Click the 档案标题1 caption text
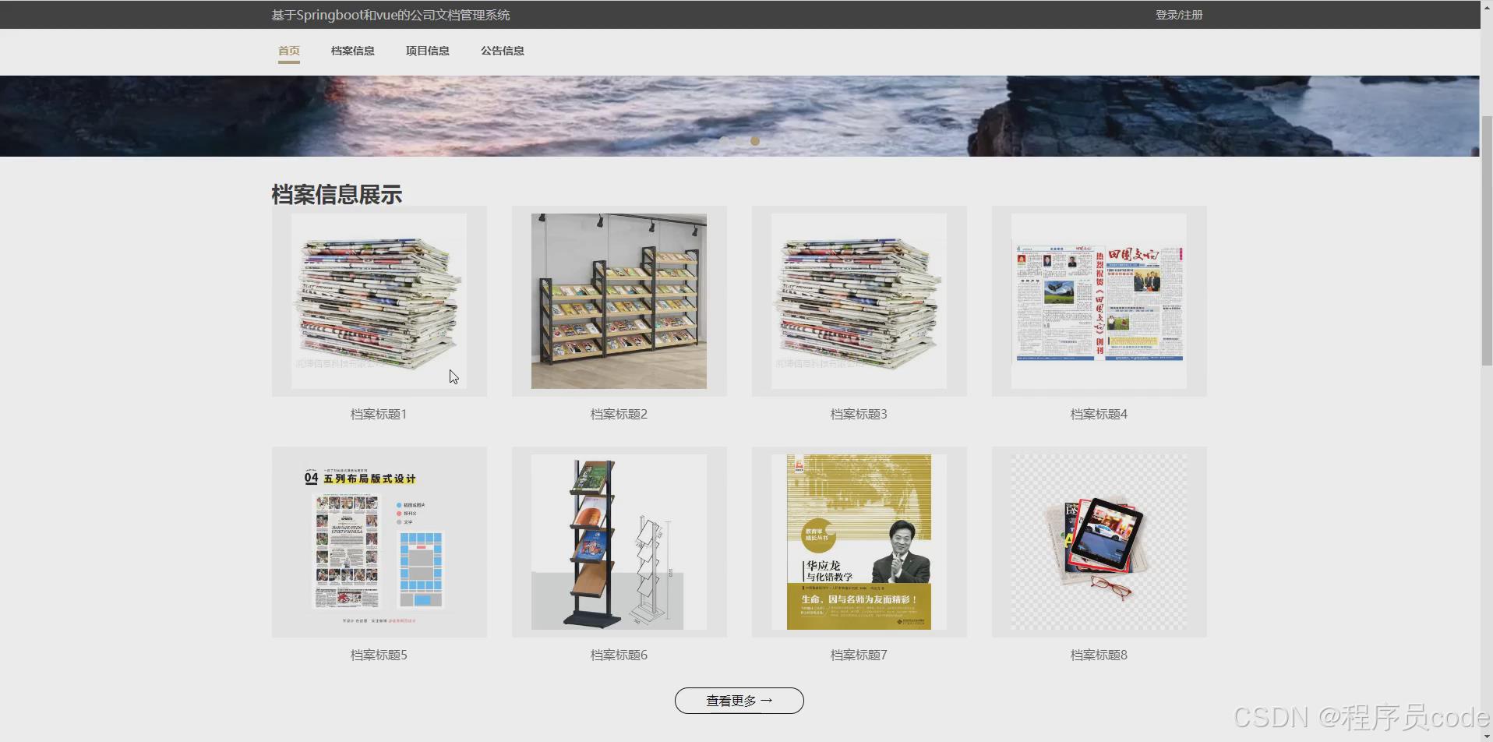Image resolution: width=1493 pixels, height=742 pixels. 379,414
